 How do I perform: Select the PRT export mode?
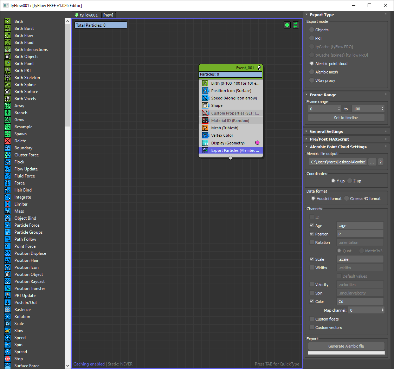(312, 38)
